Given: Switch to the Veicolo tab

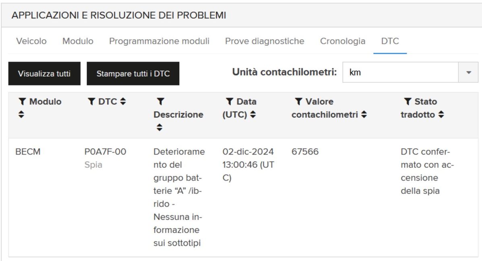Looking at the screenshot, I should coord(31,41).
